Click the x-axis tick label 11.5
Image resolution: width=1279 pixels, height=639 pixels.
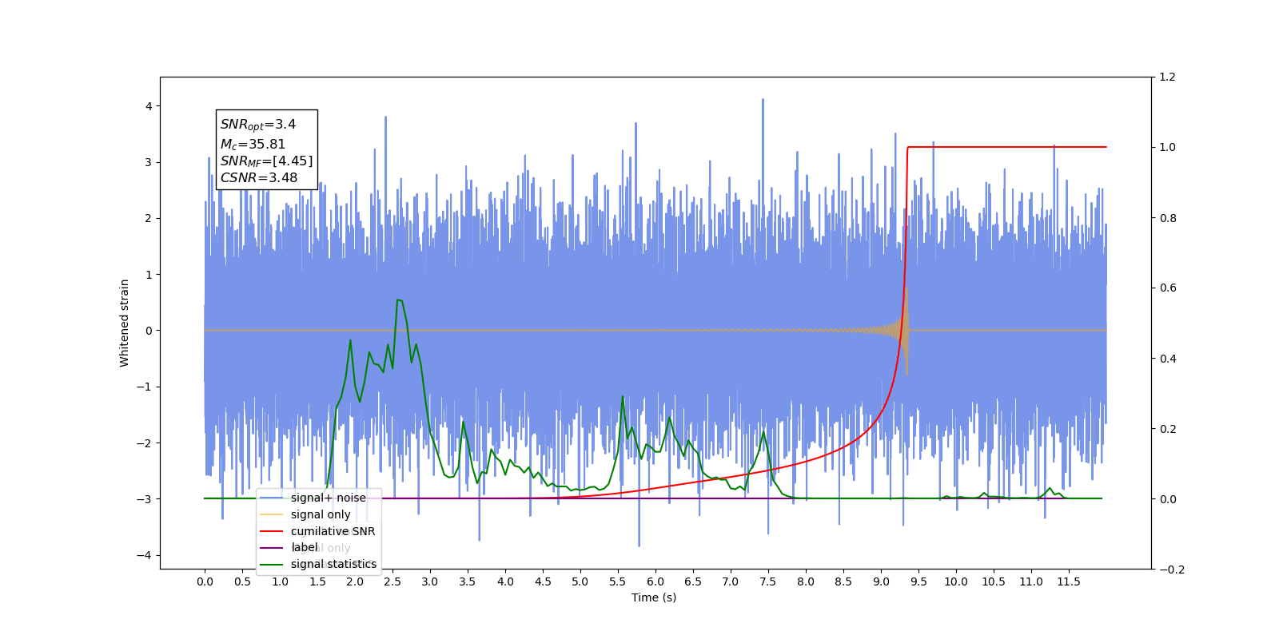coord(1069,581)
